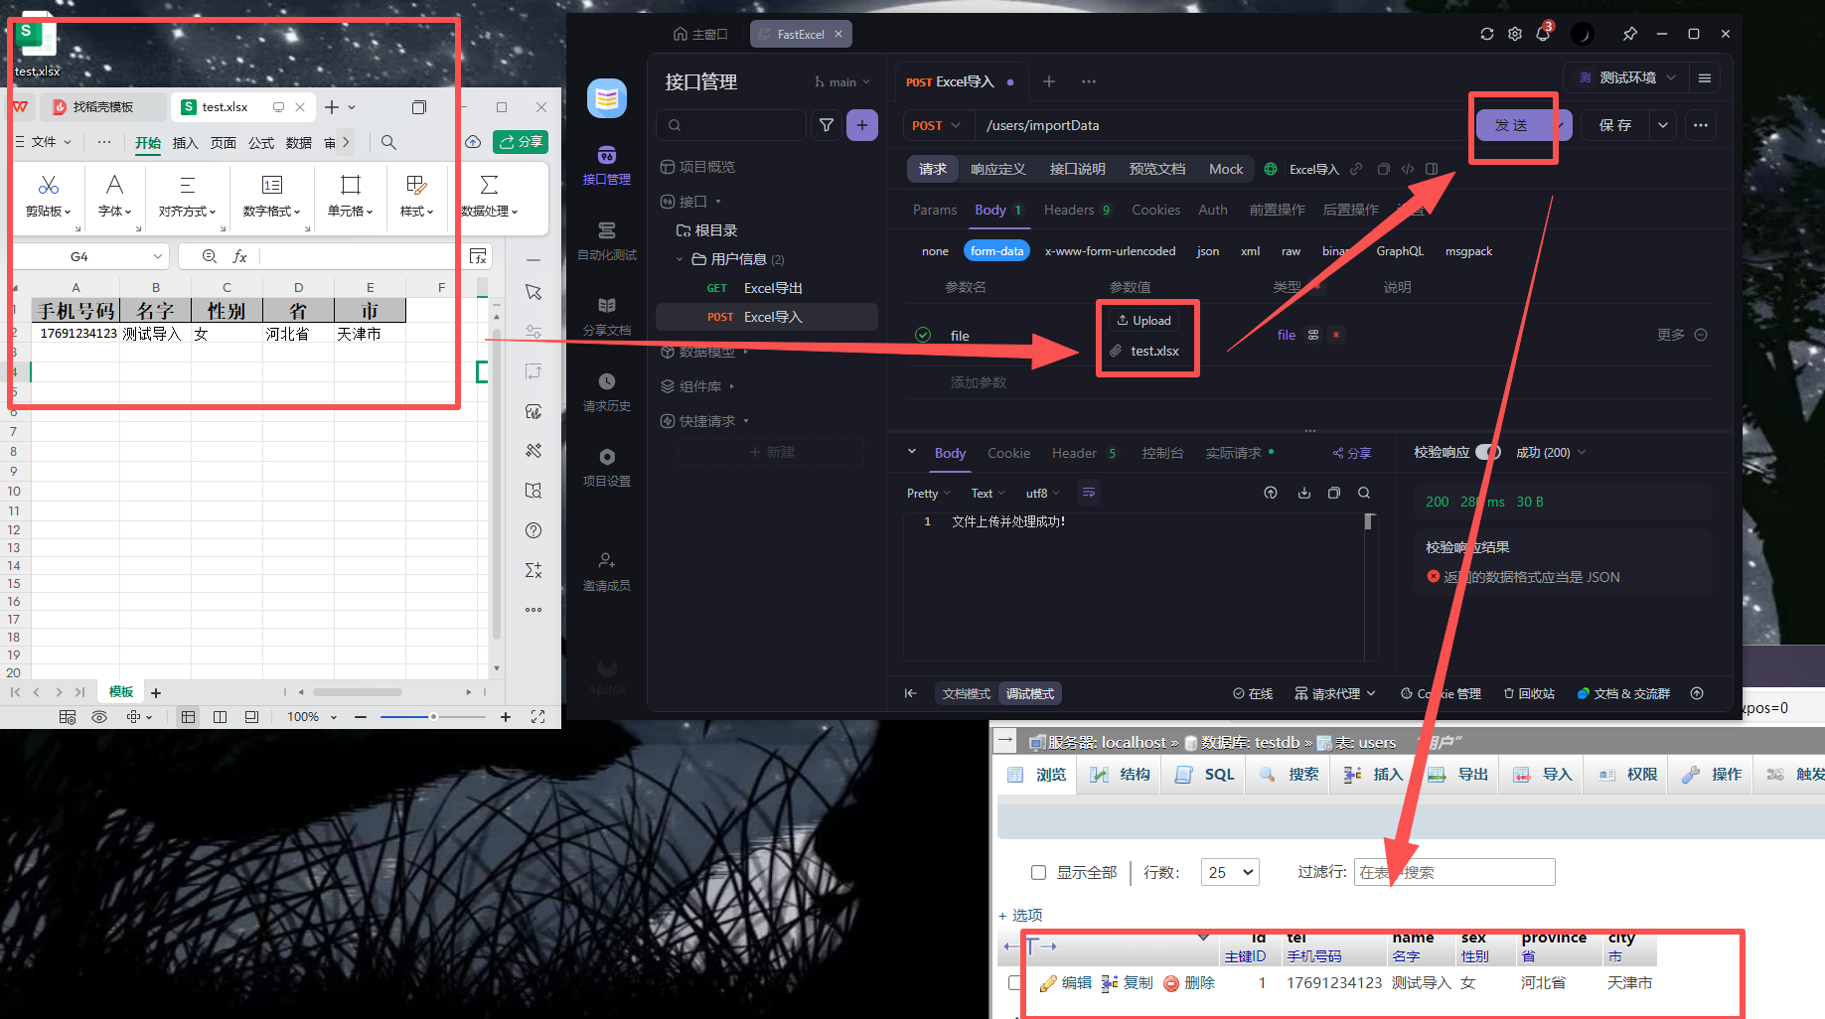This screenshot has width=1825, height=1019.
Task: Click the refresh icon in the Apifox title bar
Action: 1486,34
